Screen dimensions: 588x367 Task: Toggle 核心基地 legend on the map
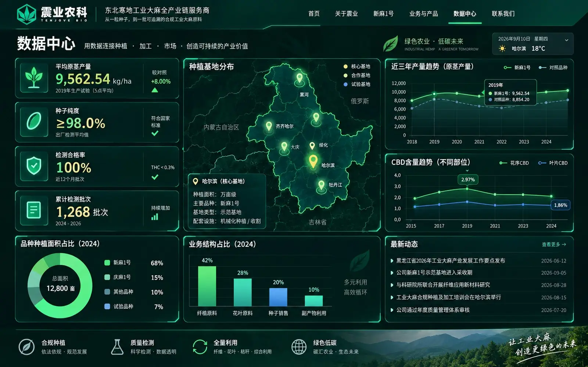[356, 66]
